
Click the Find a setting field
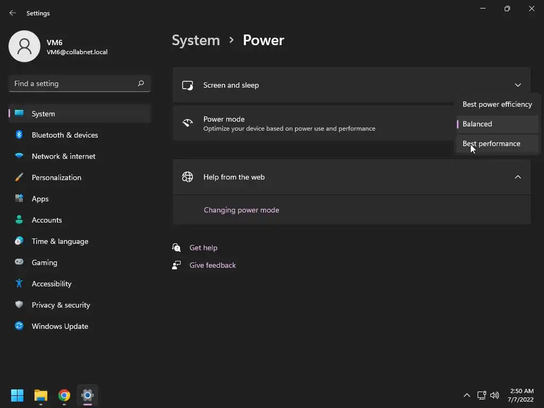80,83
